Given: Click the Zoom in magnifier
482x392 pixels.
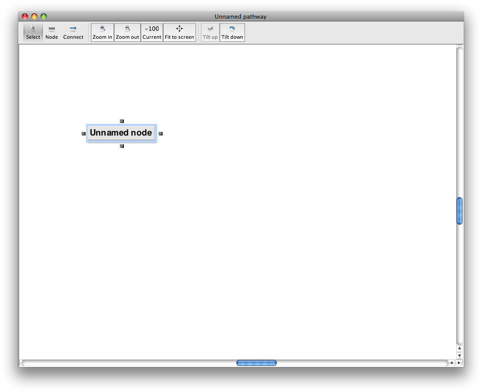Looking at the screenshot, I should [x=102, y=33].
